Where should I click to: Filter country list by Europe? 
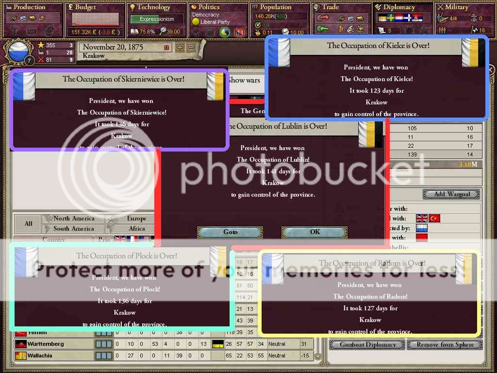pos(136,219)
